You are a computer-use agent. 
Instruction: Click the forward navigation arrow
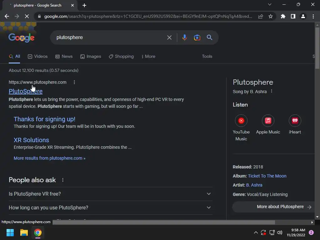pyautogui.click(x=17, y=16)
